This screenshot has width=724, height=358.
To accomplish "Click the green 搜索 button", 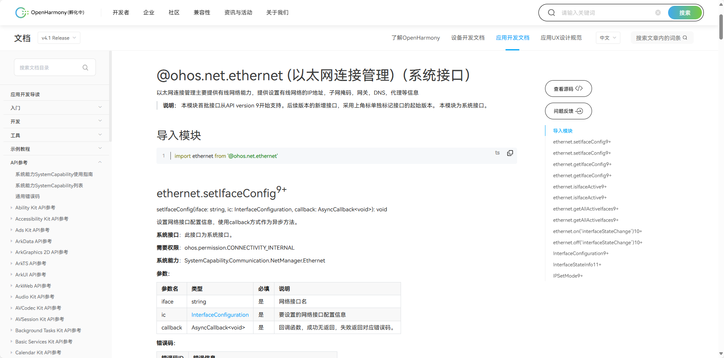I will [x=685, y=13].
